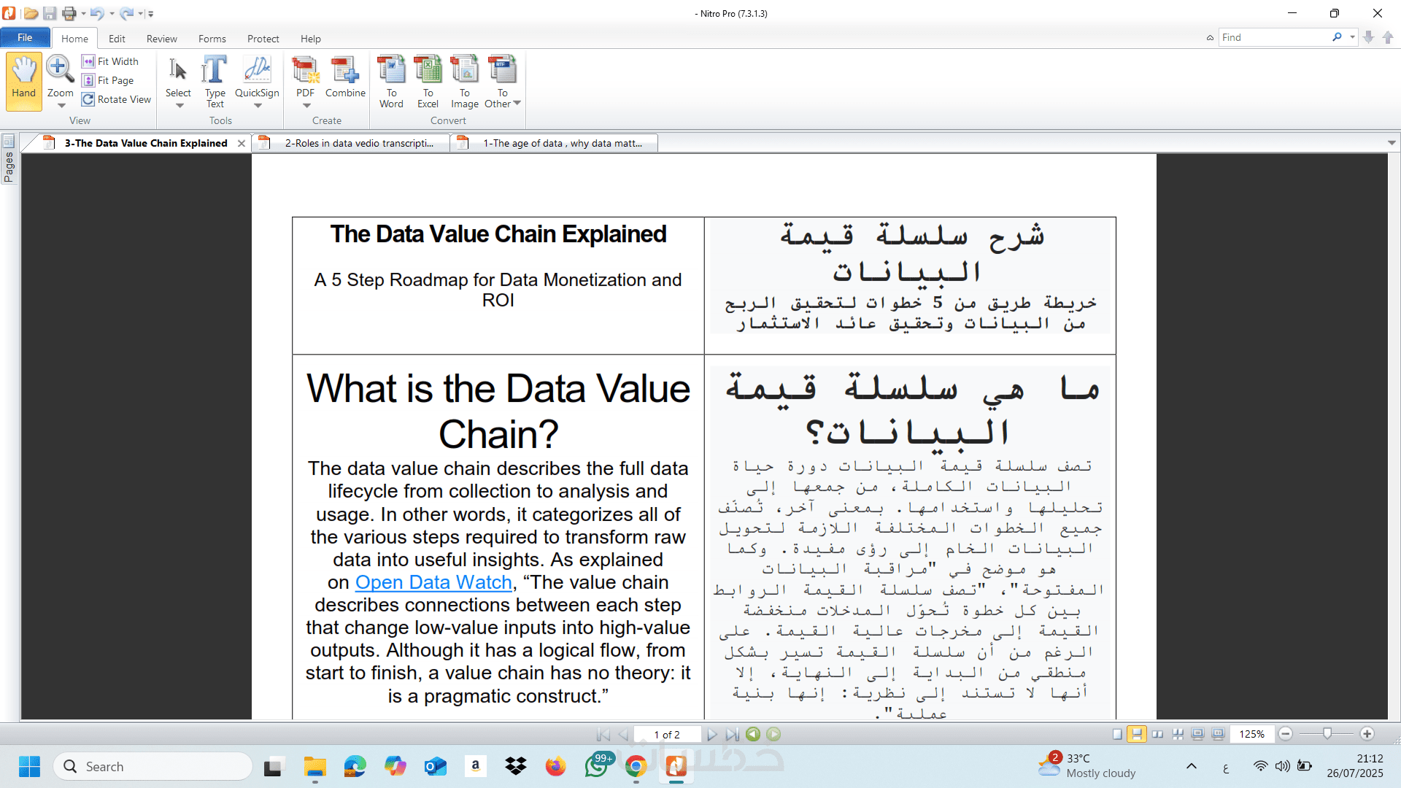Viewport: 1401px width, 788px height.
Task: Enable single page view mode
Action: tap(1117, 735)
